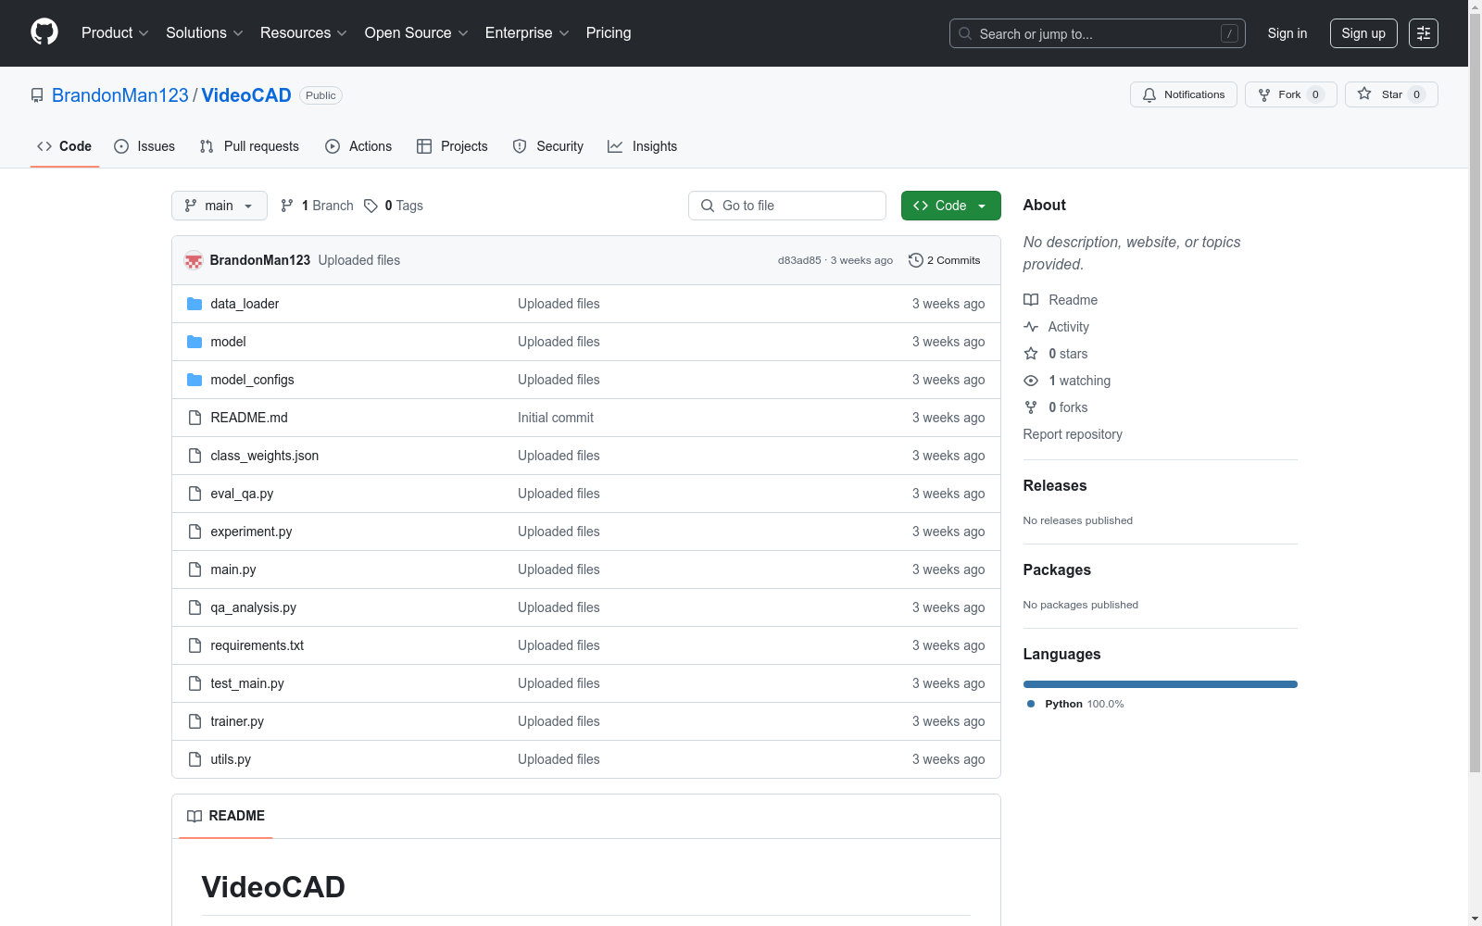
Task: Open the Pricing page
Action: [609, 33]
